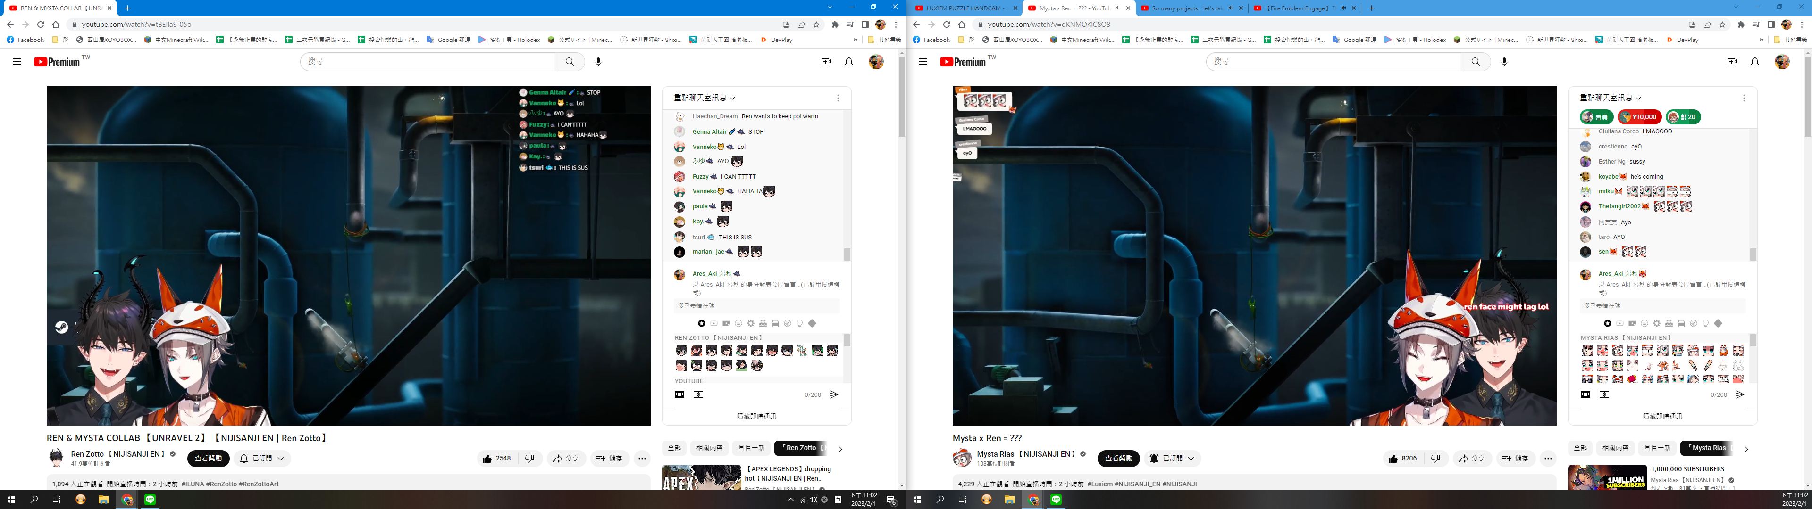This screenshot has height=509, width=1812.
Task: Like Mysta Rias video with 8206 likes
Action: [x=1402, y=459]
